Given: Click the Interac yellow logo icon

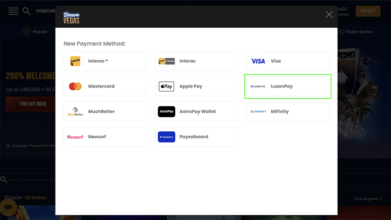Looking at the screenshot, I should point(75,61).
